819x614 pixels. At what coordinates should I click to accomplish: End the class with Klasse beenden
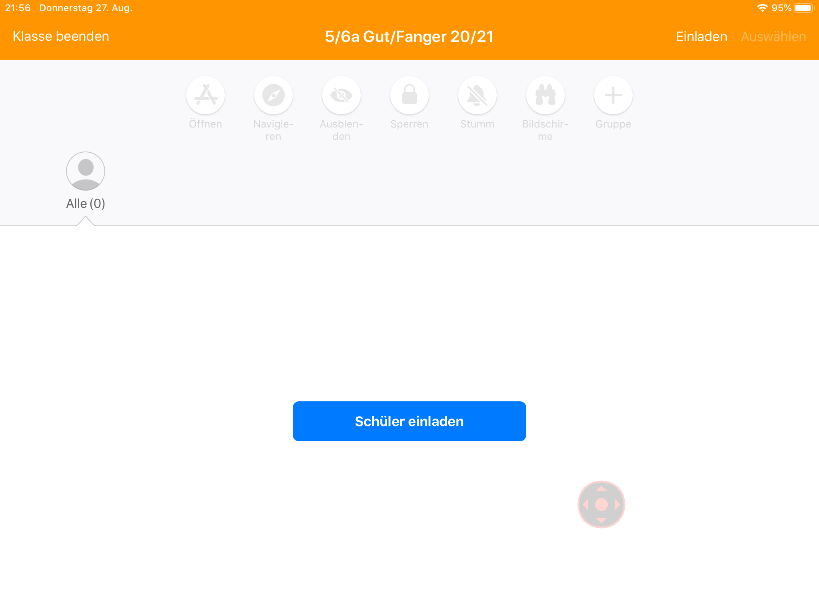[x=61, y=36]
